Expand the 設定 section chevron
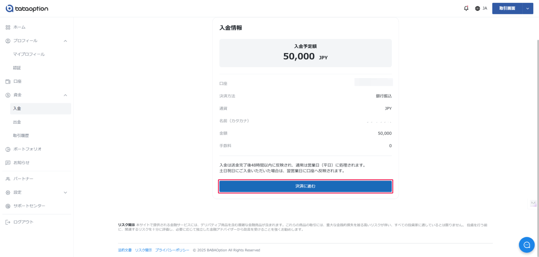 click(x=65, y=193)
